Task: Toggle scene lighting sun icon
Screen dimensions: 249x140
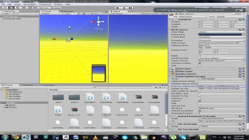Action: pyautogui.click(x=74, y=14)
